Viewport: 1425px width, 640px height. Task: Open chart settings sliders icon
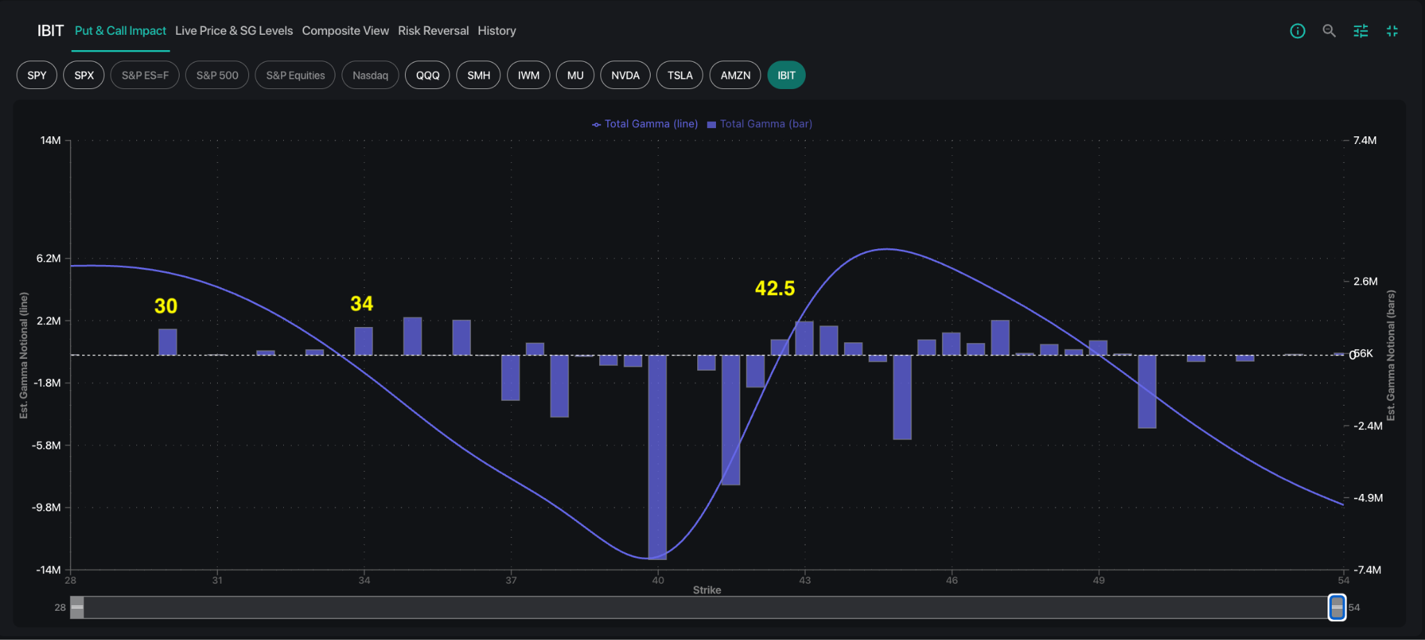coord(1360,31)
